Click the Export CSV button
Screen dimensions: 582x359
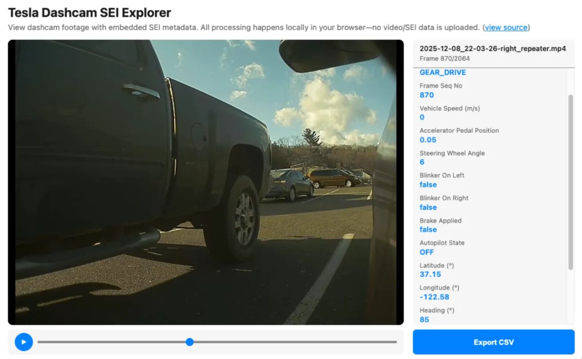(493, 342)
